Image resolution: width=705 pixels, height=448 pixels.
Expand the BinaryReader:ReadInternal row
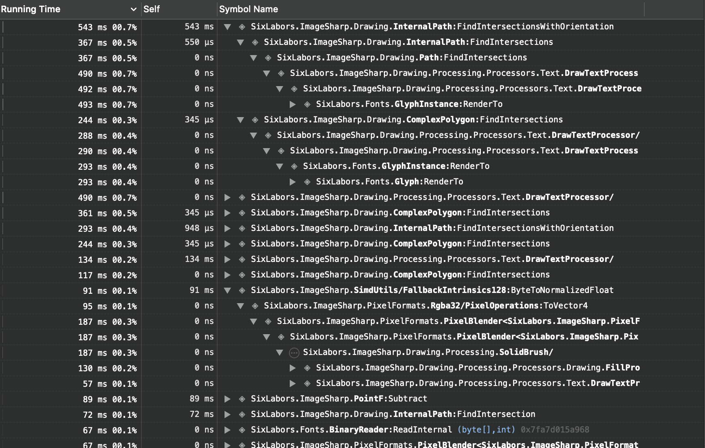(227, 430)
